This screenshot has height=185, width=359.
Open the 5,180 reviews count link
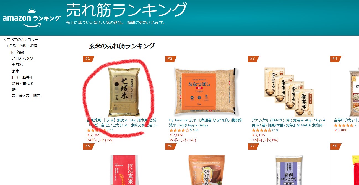pyautogui.click(x=194, y=130)
